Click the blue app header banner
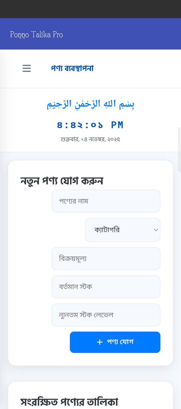The image size is (181, 409). [x=90, y=34]
